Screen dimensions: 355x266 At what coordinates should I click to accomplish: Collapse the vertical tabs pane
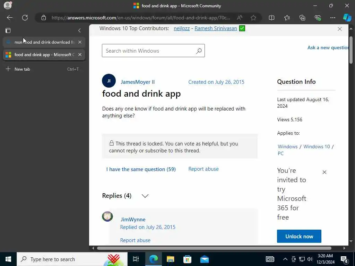79,30
